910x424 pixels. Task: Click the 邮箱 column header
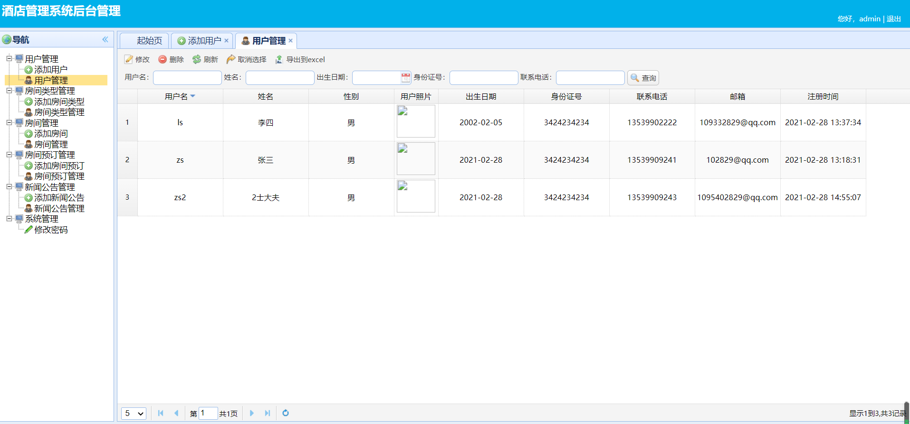tap(738, 96)
